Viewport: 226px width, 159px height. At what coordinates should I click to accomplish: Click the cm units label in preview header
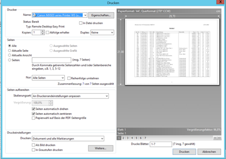[x=218, y=11]
